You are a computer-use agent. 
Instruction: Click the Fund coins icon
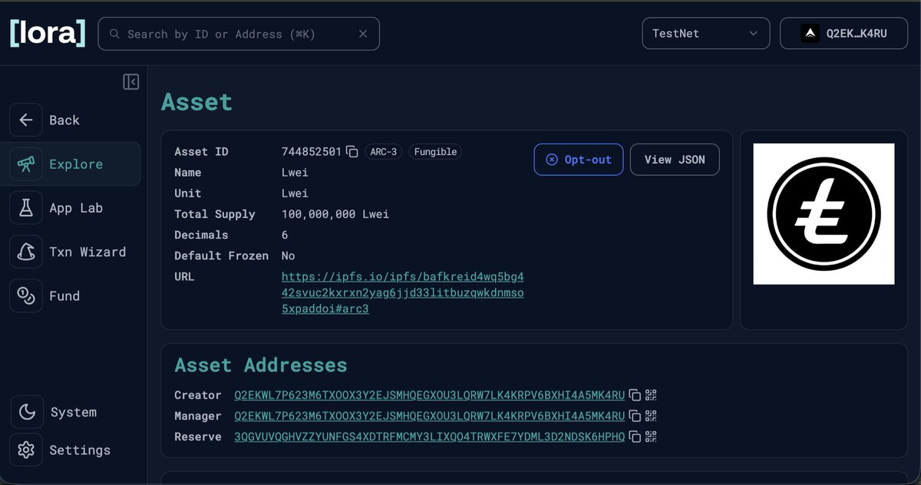point(26,295)
